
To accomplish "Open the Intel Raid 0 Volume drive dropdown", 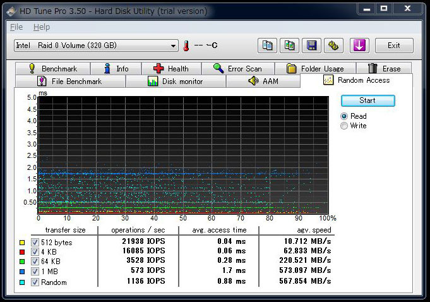I will click(96, 45).
